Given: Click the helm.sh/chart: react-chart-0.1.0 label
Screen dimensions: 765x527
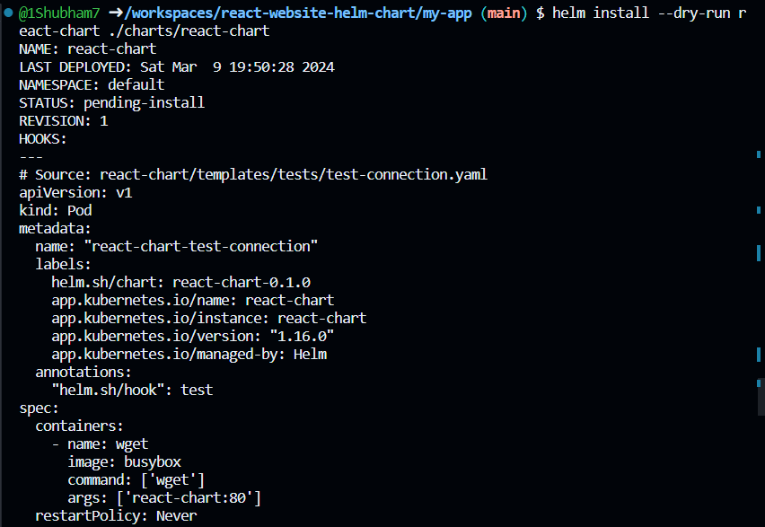Looking at the screenshot, I should [180, 282].
